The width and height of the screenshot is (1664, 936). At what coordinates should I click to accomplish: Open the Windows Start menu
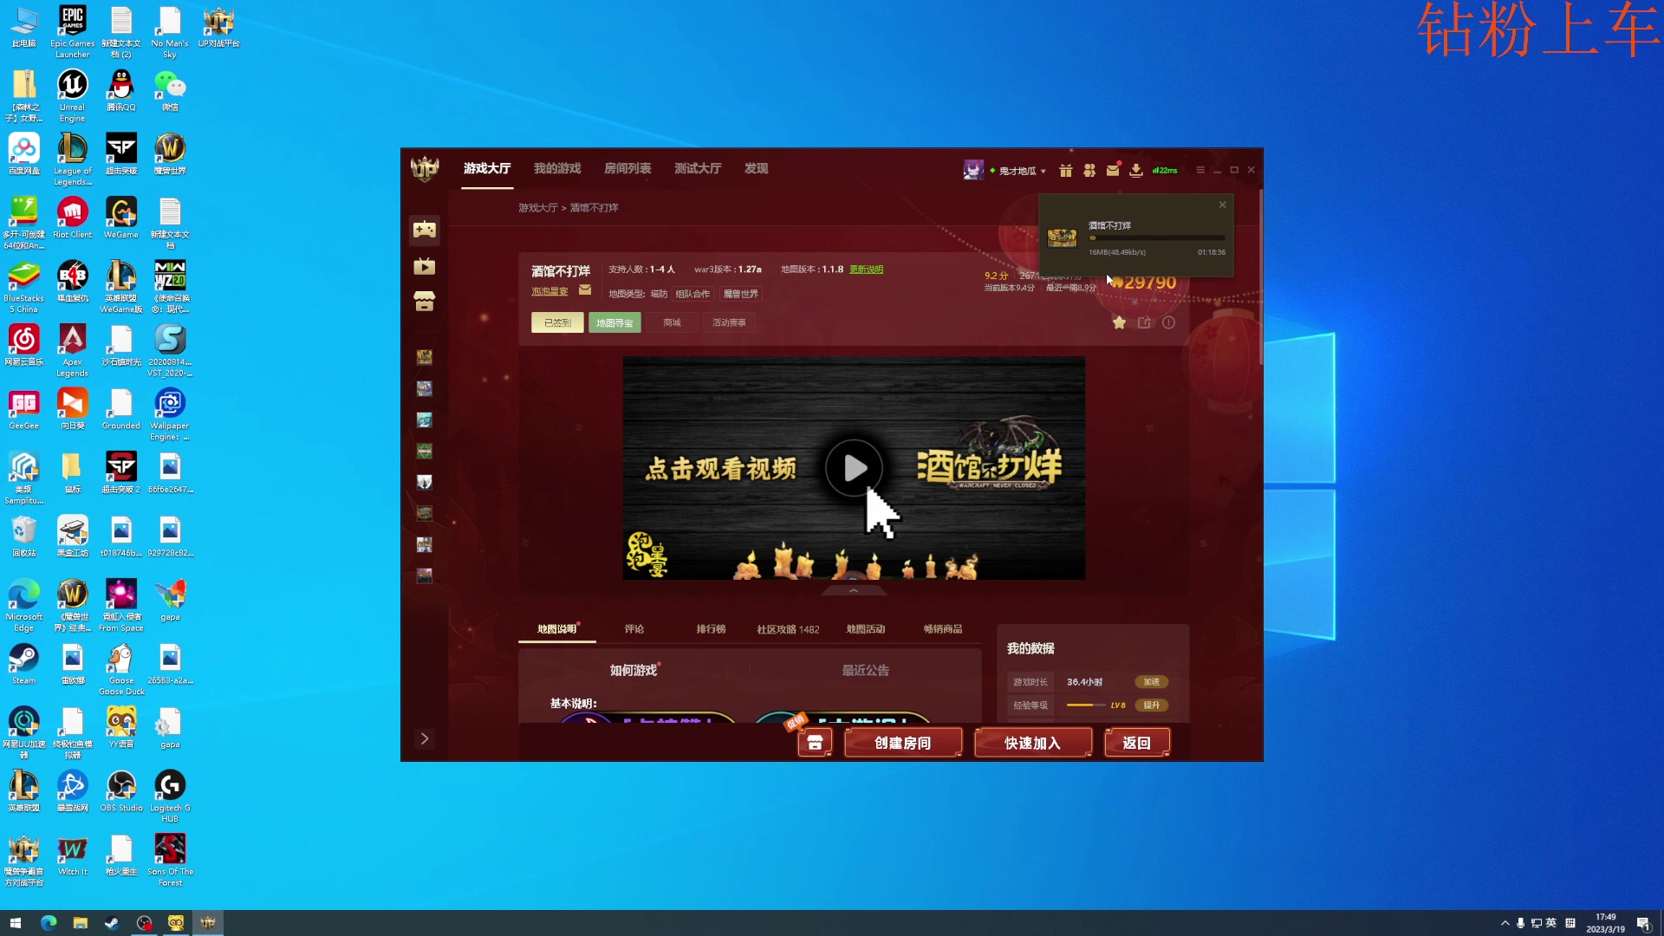tap(16, 923)
